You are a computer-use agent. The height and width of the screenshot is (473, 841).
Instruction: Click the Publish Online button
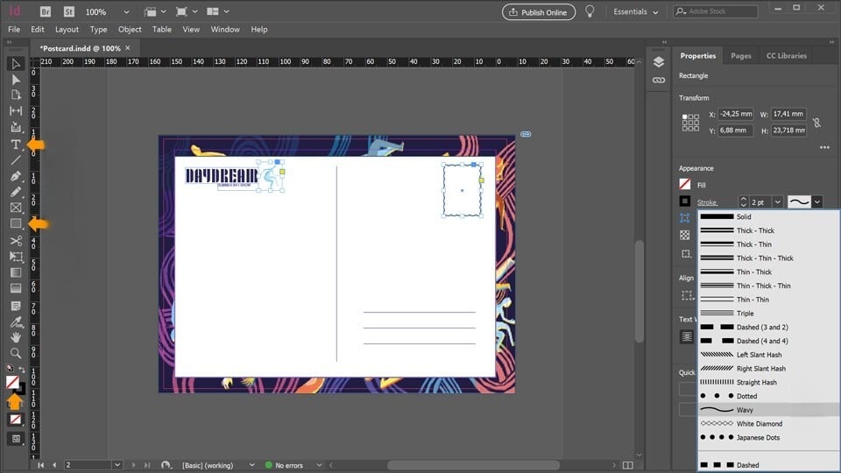539,12
